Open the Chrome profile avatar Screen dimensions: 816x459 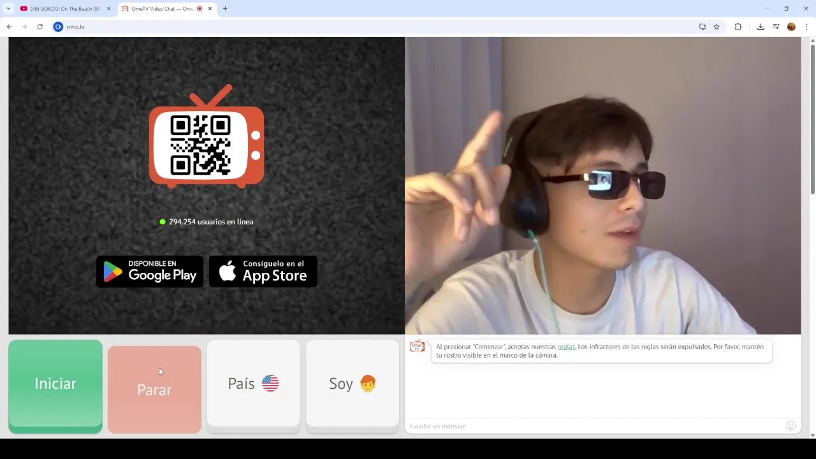[x=791, y=27]
